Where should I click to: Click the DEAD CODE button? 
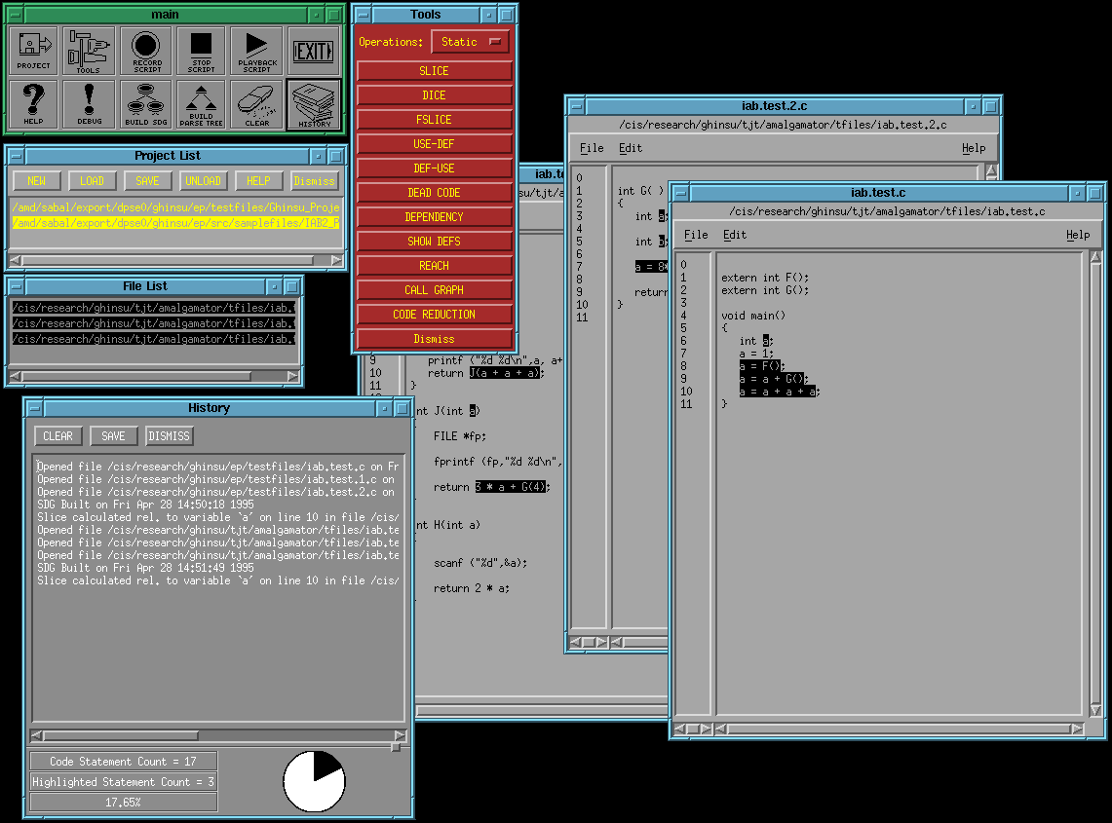[x=434, y=193]
